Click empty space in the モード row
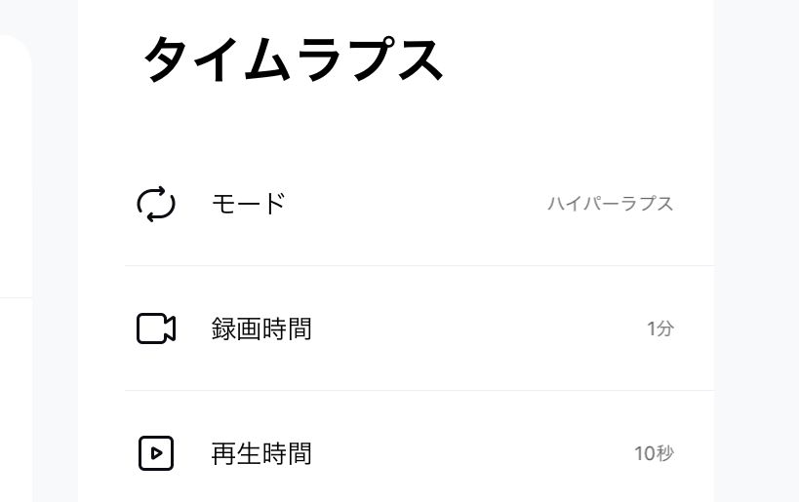This screenshot has width=799, height=502. (416, 204)
